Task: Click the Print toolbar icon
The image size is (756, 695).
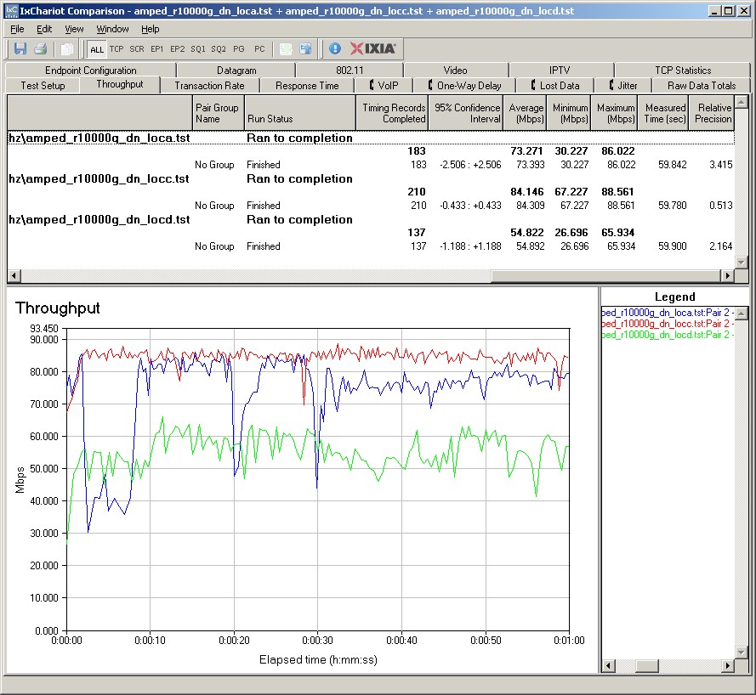Action: (x=41, y=48)
